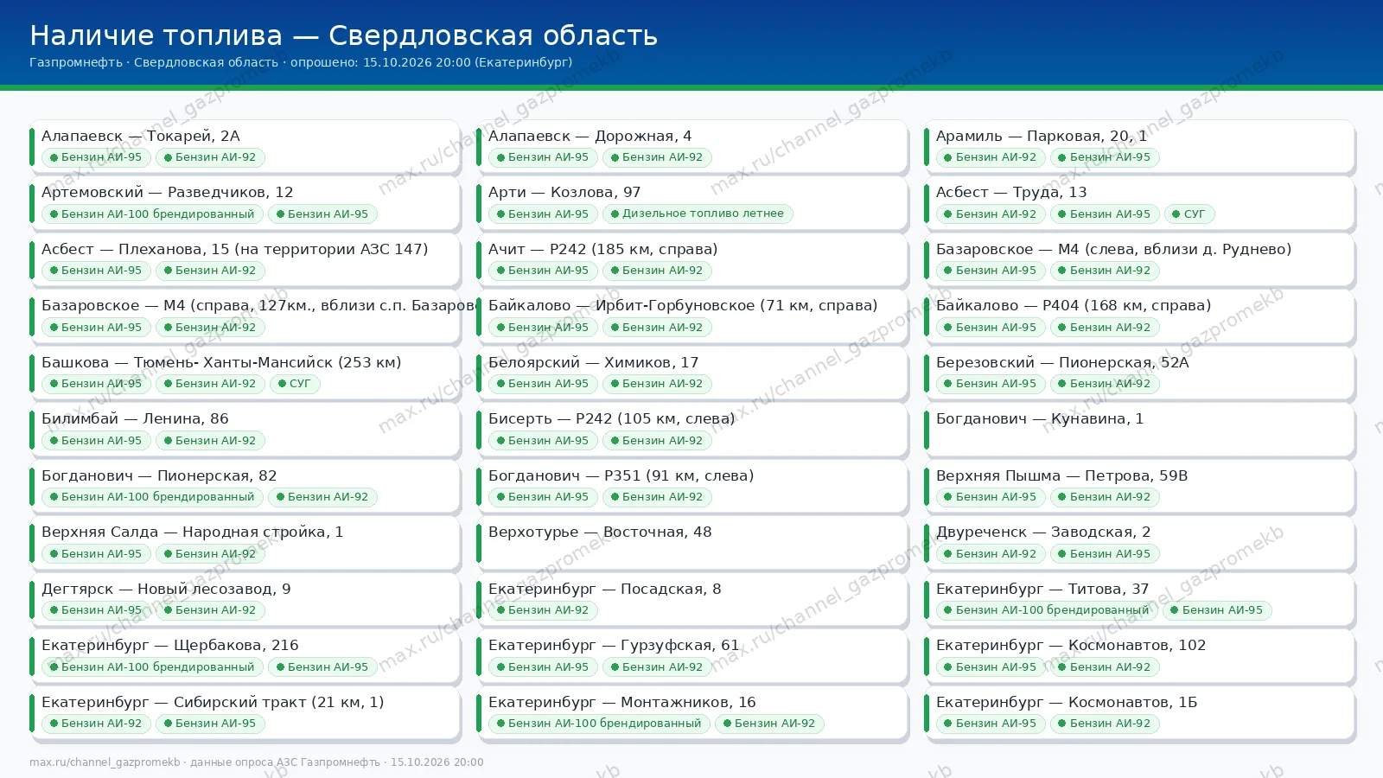This screenshot has height=778, width=1383.
Task: Click Бензин АИ-92 in Арамиль — Парковая, 20, 1
Action: [x=991, y=157]
